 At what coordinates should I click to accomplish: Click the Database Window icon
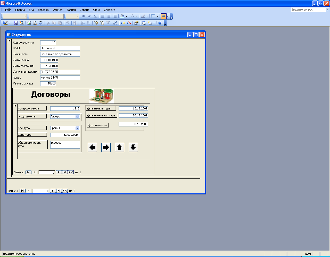144,23
